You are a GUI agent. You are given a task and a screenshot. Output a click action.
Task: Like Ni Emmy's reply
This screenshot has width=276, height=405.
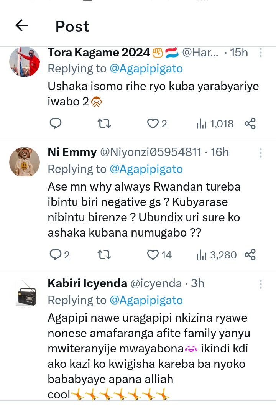[153, 255]
